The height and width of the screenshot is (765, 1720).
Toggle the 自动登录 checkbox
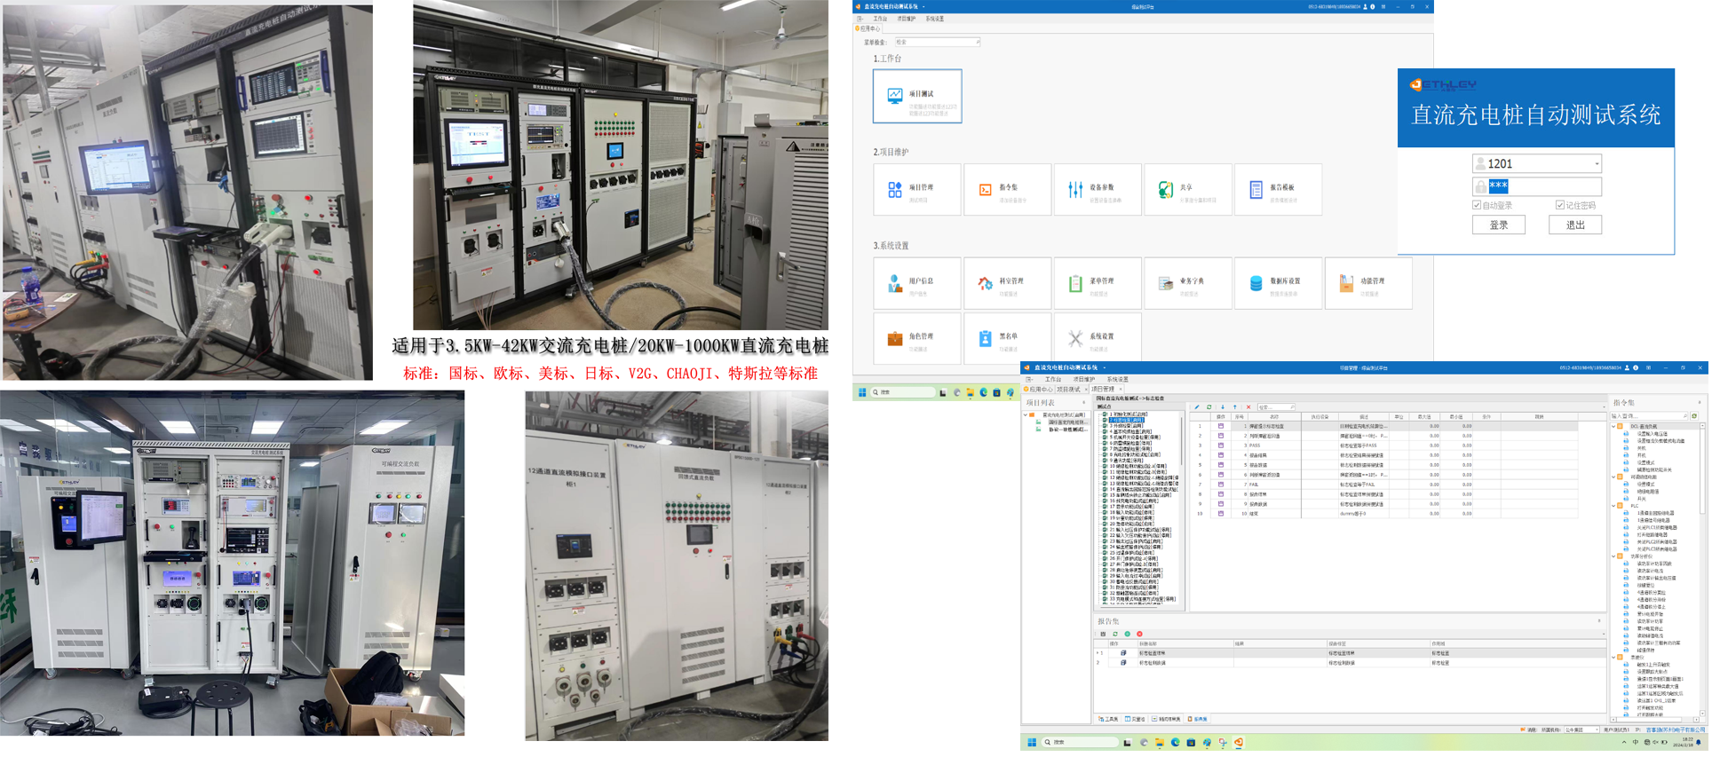[1477, 205]
